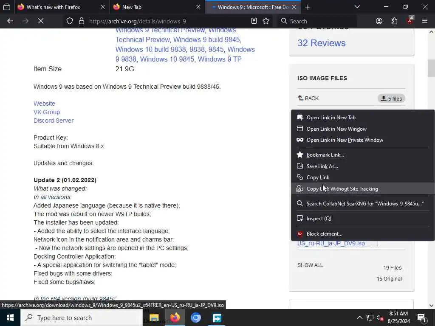This screenshot has width=435, height=326.
Task: Click the '21.9G' item size value
Action: point(124,69)
